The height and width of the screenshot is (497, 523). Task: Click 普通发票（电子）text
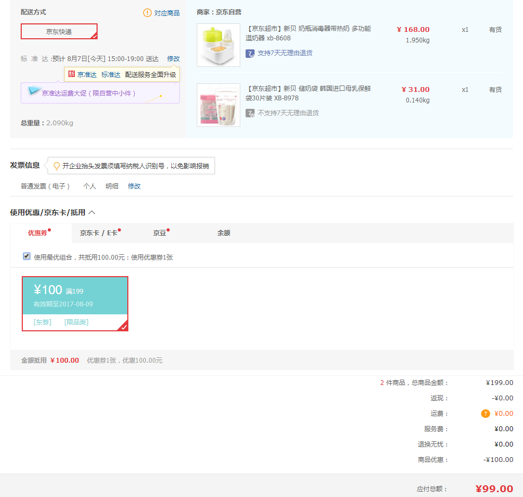(45, 186)
